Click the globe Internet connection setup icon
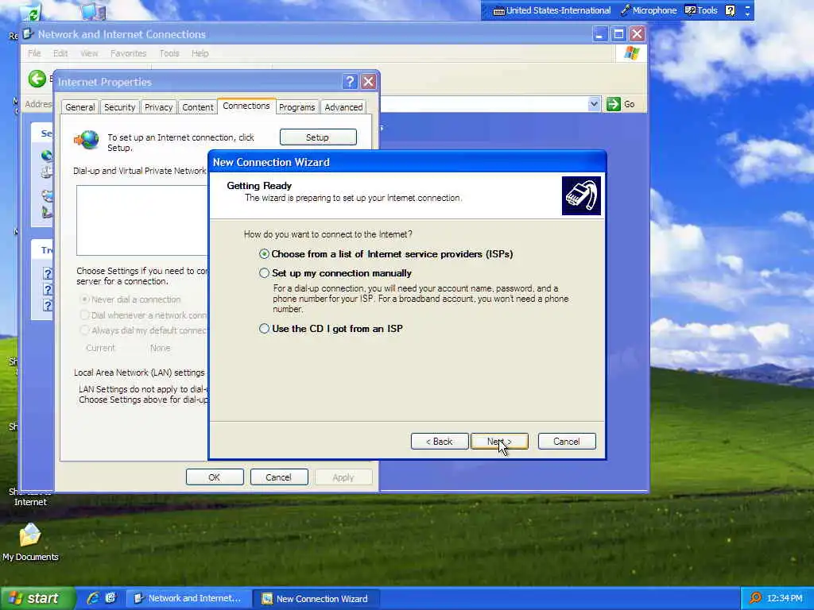The height and width of the screenshot is (610, 814). [x=87, y=140]
